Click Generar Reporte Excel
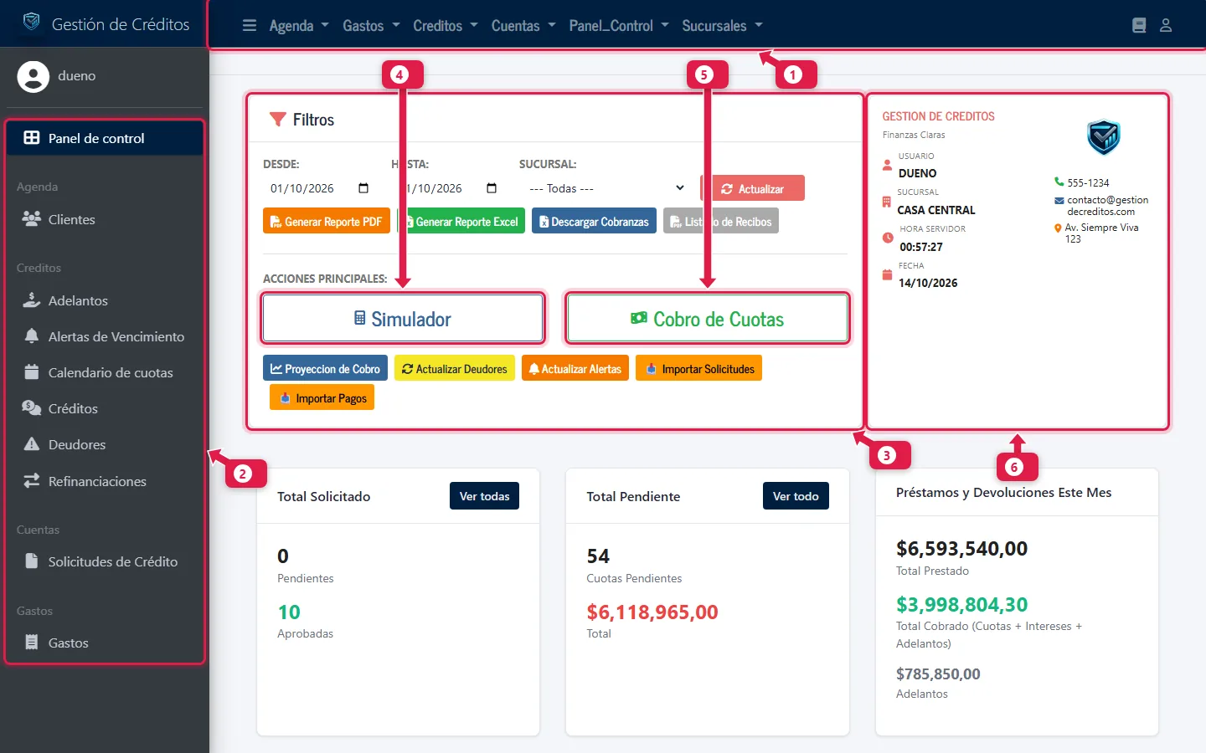 click(x=461, y=221)
